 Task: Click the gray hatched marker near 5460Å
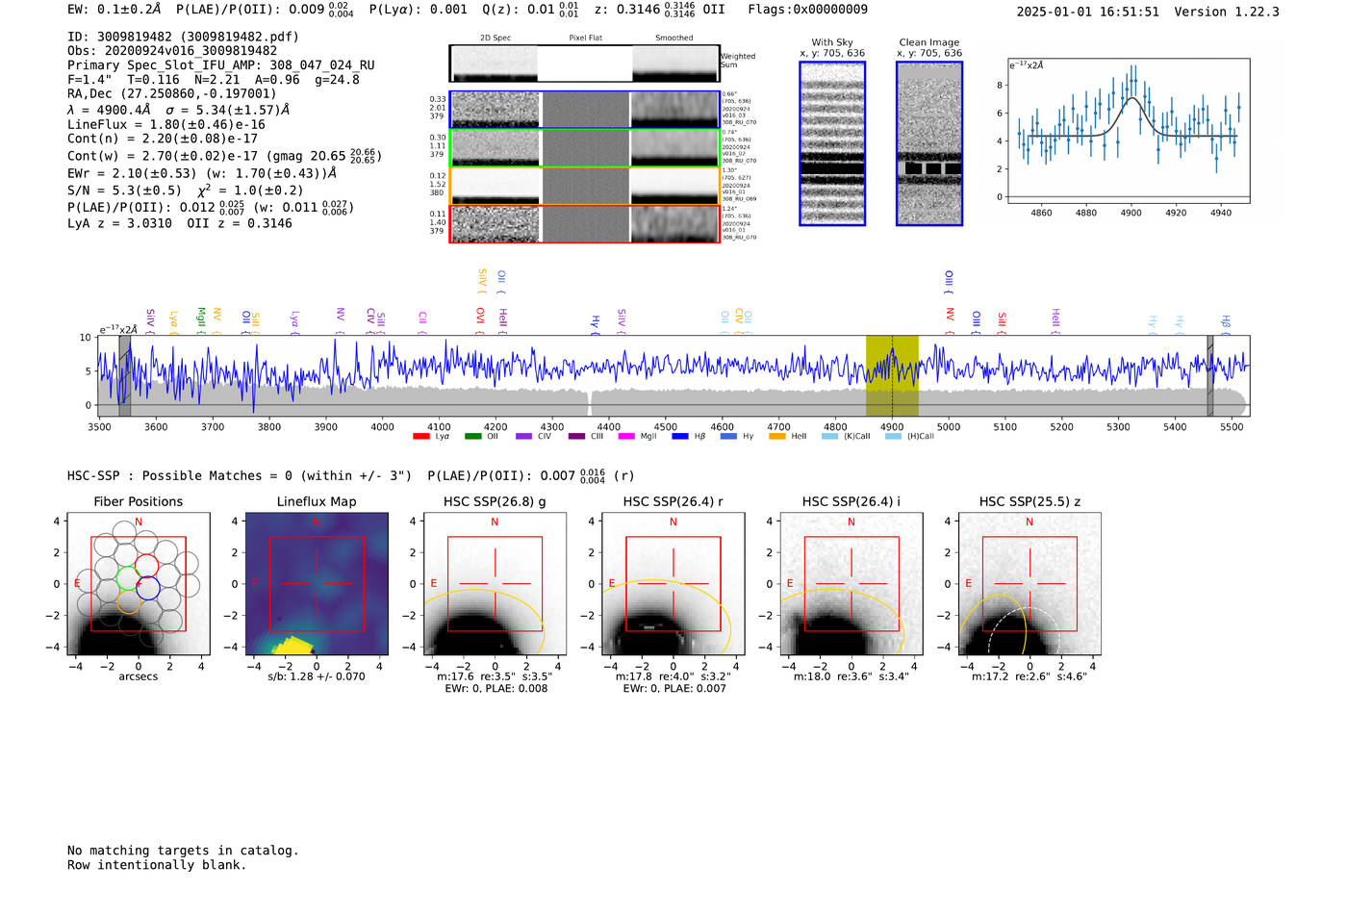(1210, 376)
